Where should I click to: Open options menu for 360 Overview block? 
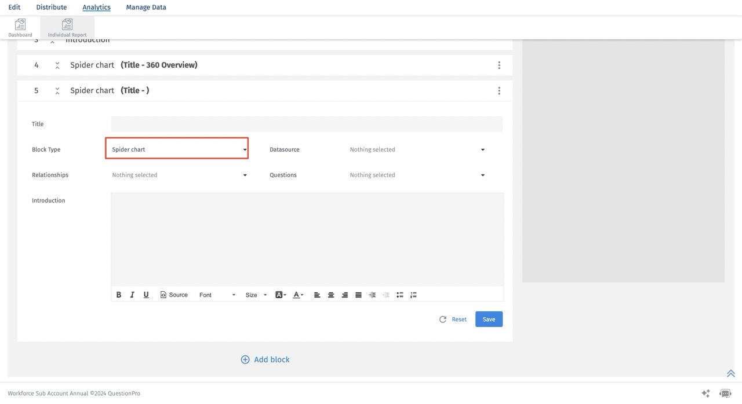499,65
